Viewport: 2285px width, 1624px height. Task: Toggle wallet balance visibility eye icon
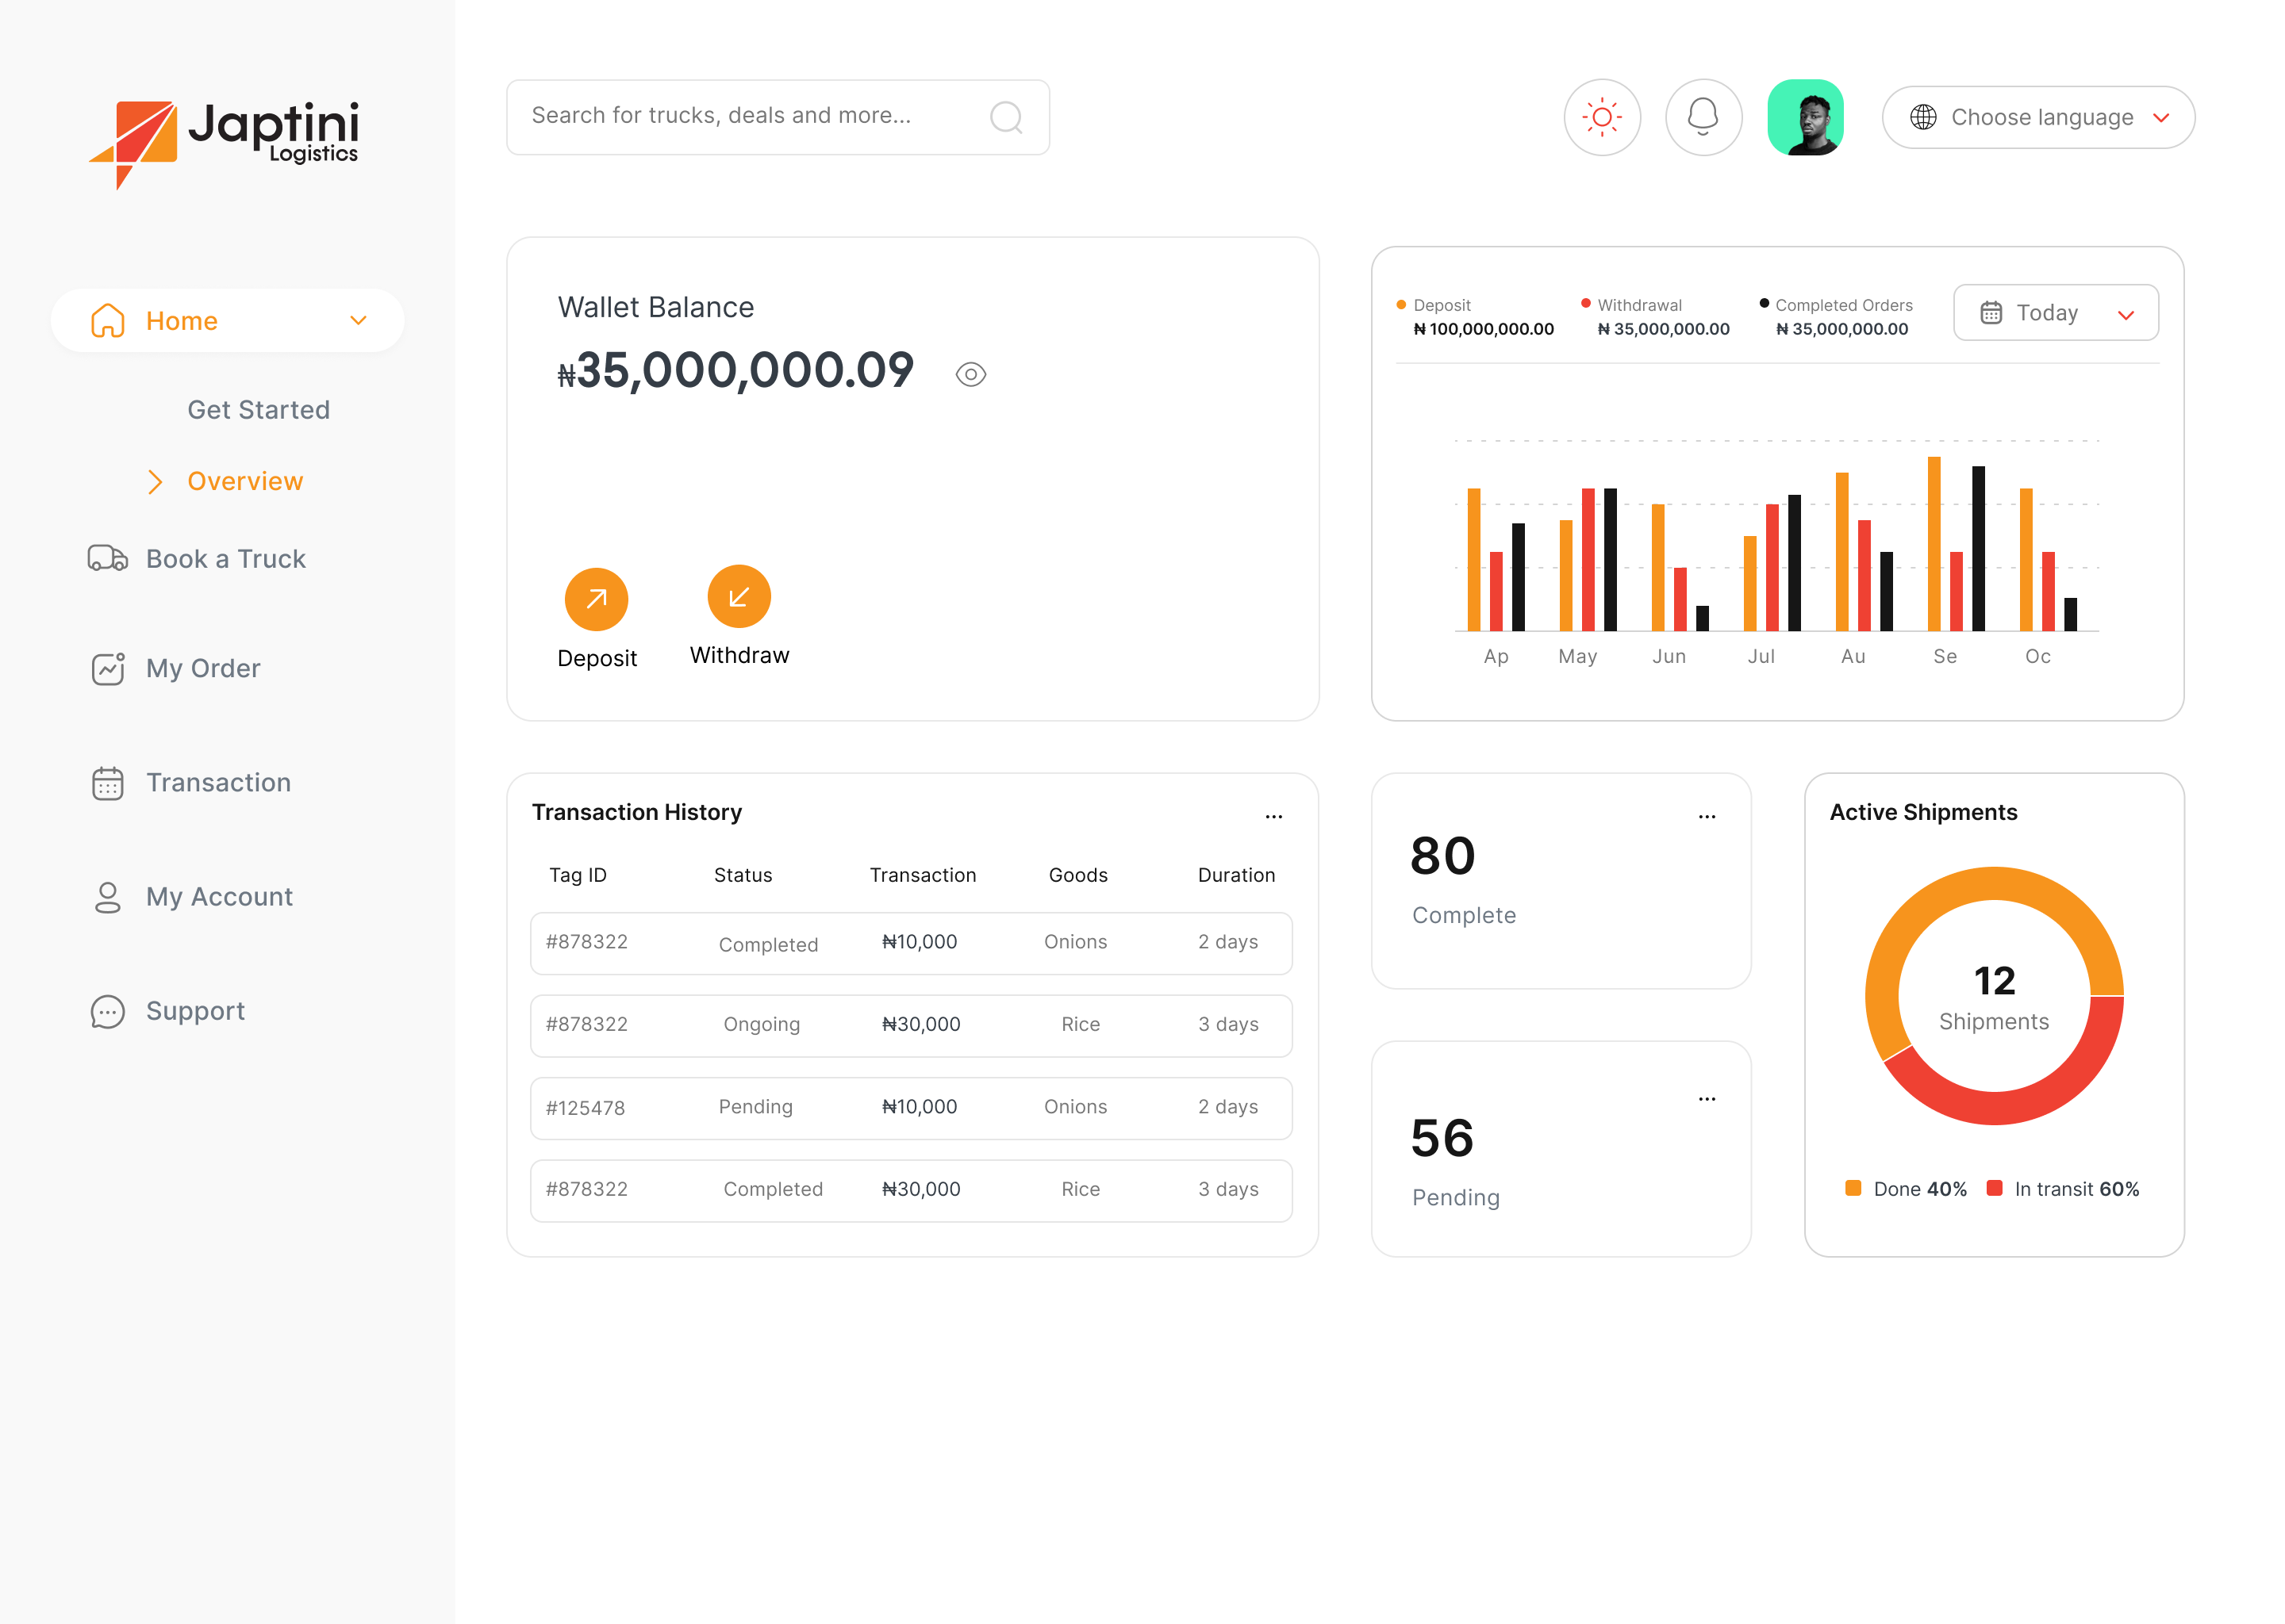[970, 374]
